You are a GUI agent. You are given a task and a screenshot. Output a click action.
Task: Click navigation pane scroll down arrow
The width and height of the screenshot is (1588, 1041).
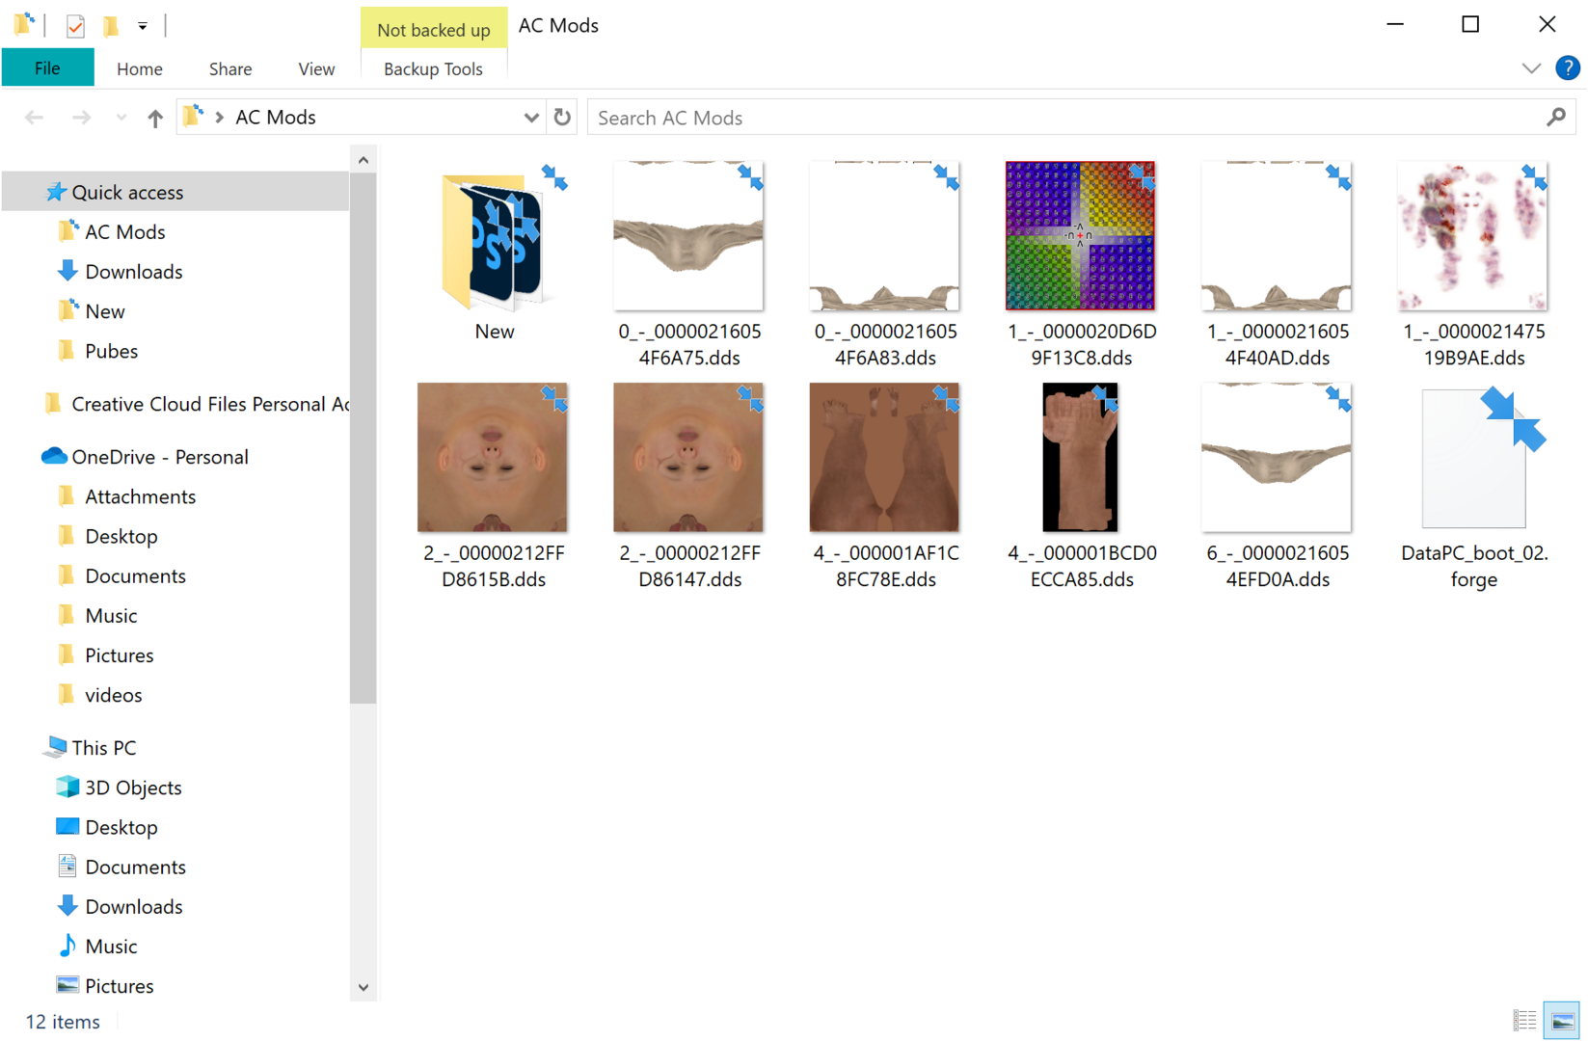(363, 987)
